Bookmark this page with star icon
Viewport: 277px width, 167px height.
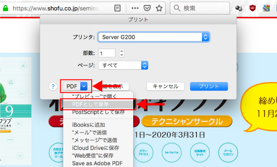(x=159, y=8)
